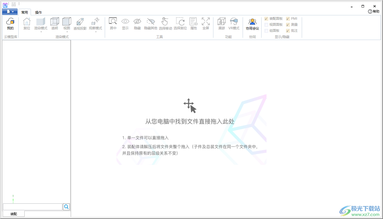
Task: Click the assembly search input field
Action: pos(33,207)
